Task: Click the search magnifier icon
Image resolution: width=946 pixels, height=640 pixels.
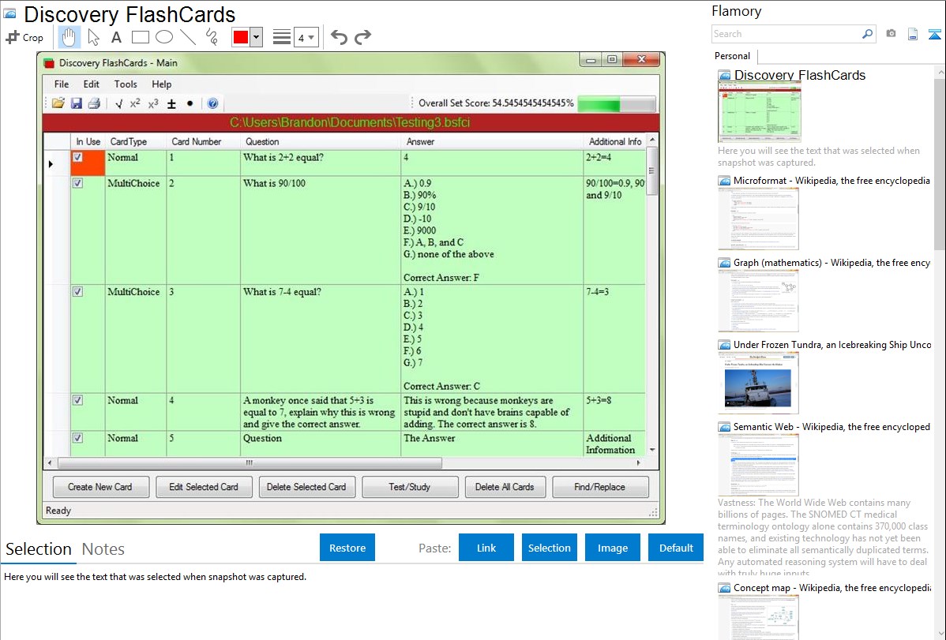Action: click(x=867, y=34)
